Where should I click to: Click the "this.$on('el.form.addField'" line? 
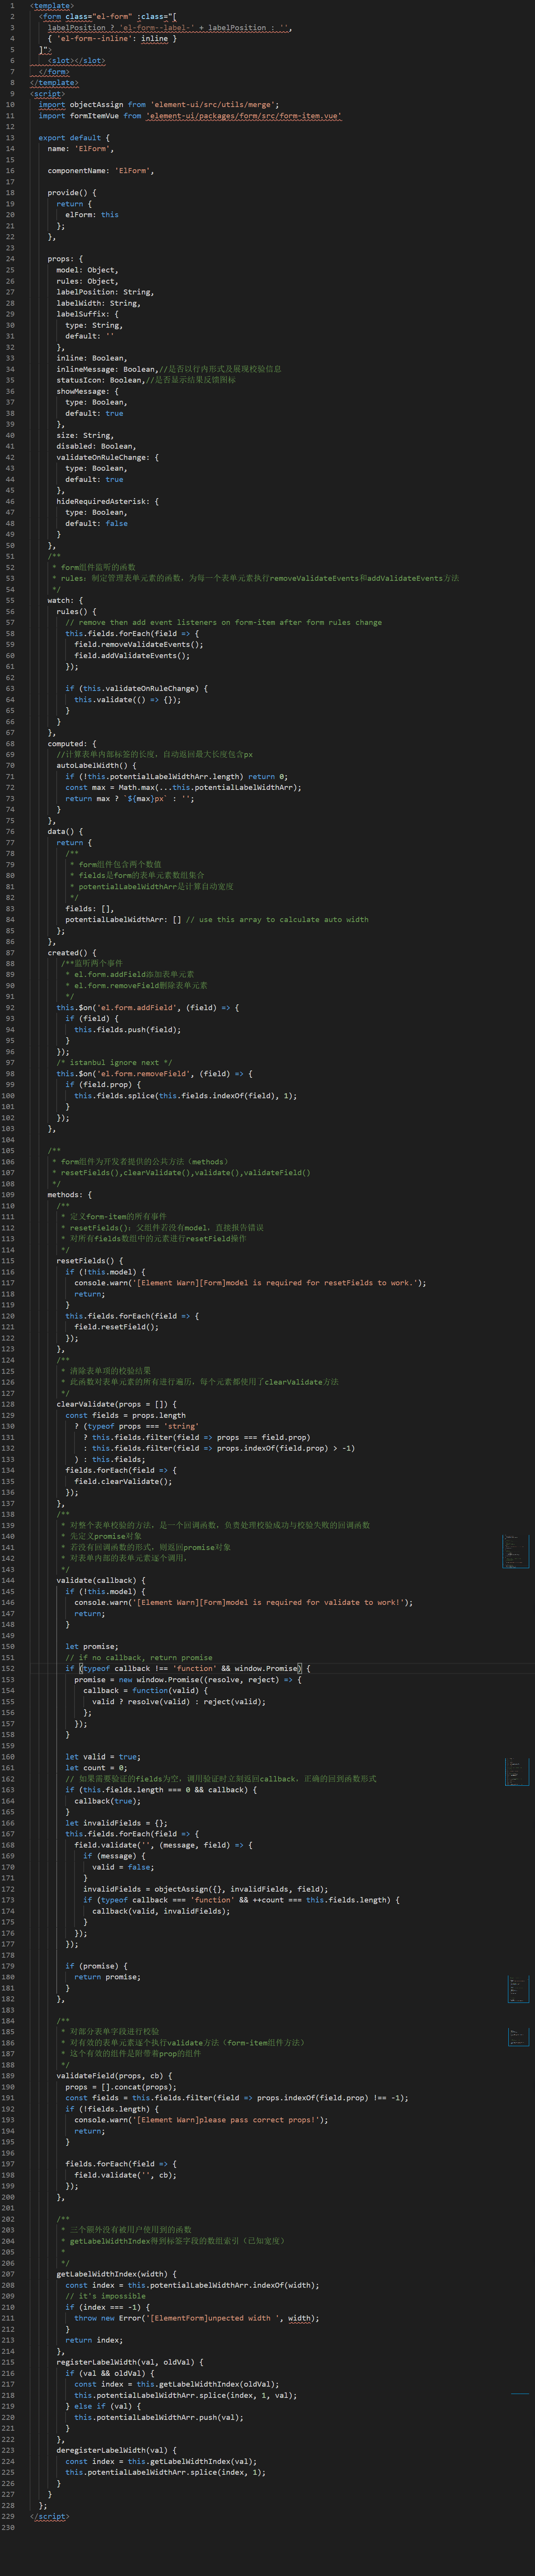click(148, 1008)
